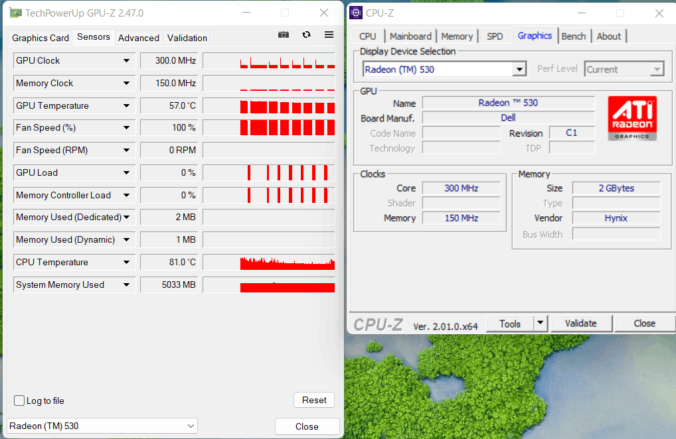
Task: Open the GPU Temperature sensor dropdown
Action: (x=126, y=105)
